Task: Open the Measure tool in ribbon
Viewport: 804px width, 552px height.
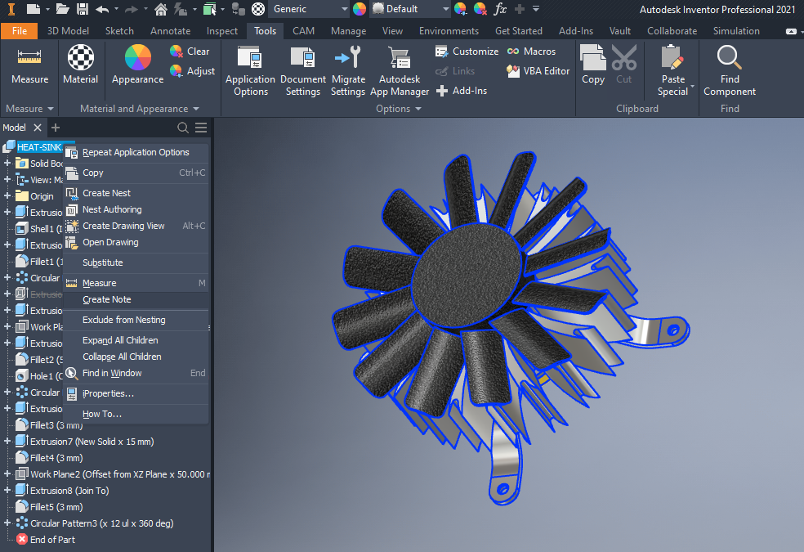Action: point(29,65)
